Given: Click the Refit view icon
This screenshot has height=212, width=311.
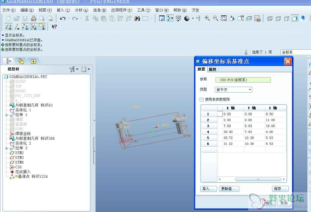Looking at the screenshot, I should tap(224, 18).
